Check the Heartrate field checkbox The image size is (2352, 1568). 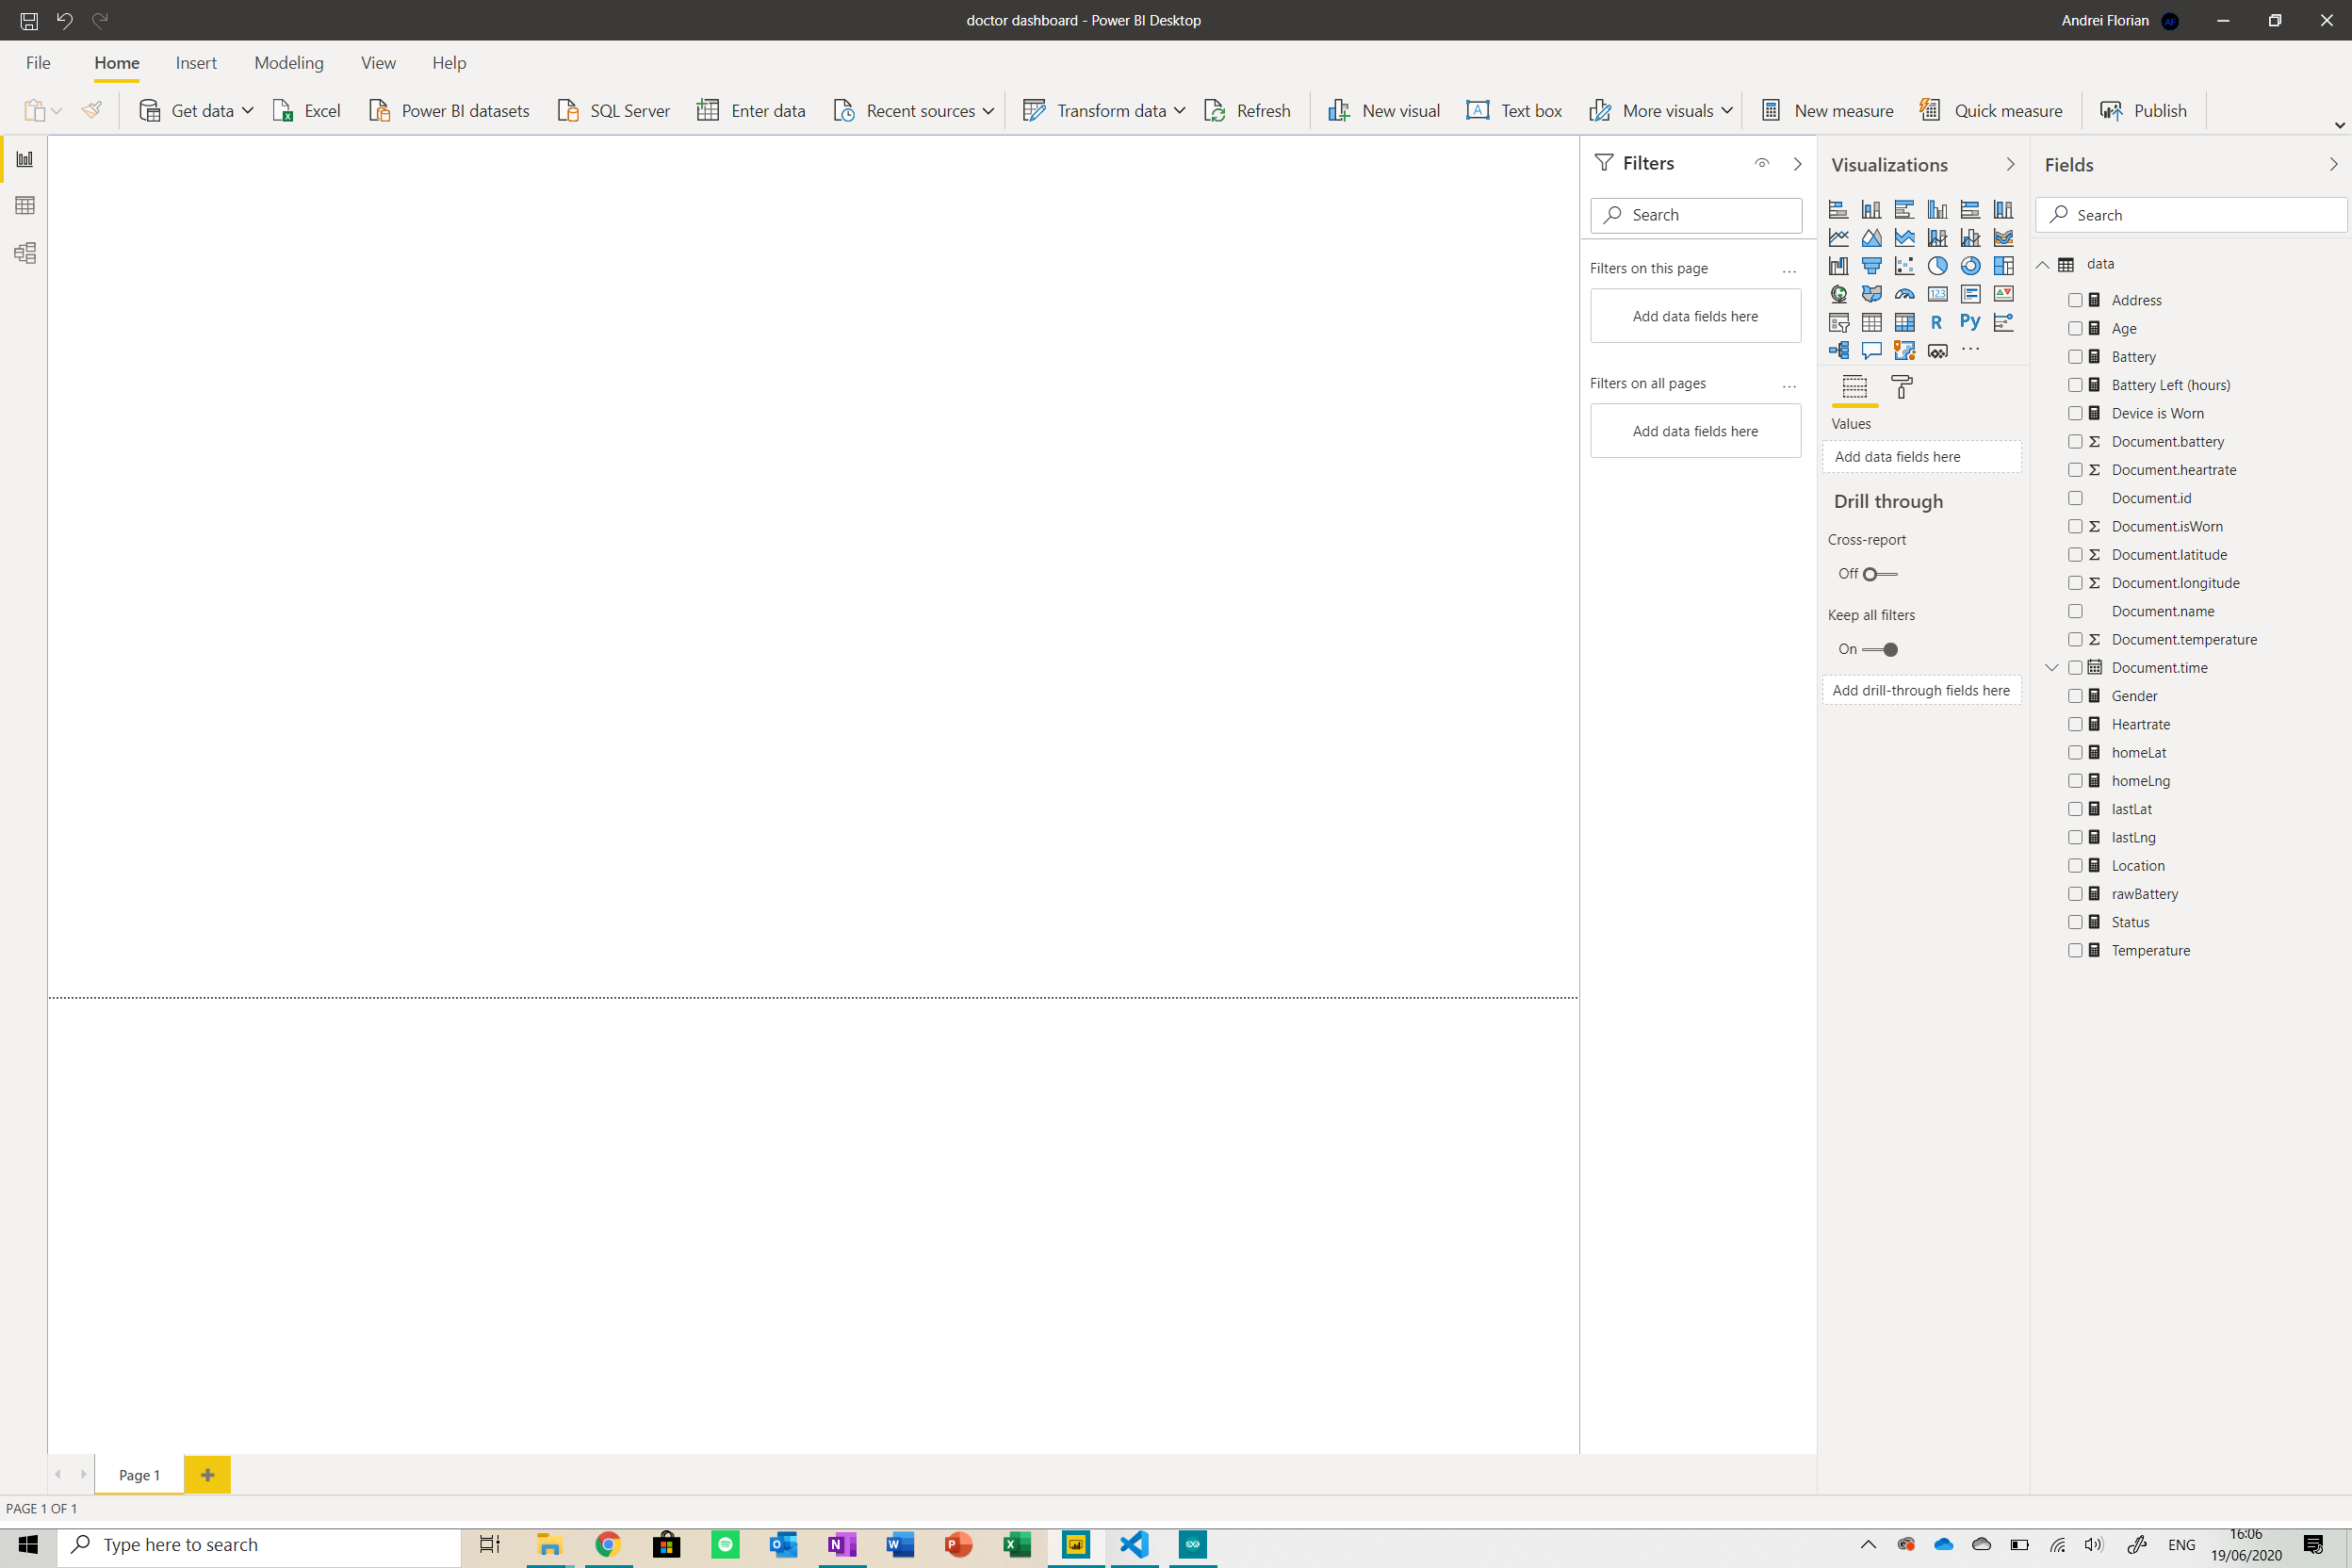2075,724
